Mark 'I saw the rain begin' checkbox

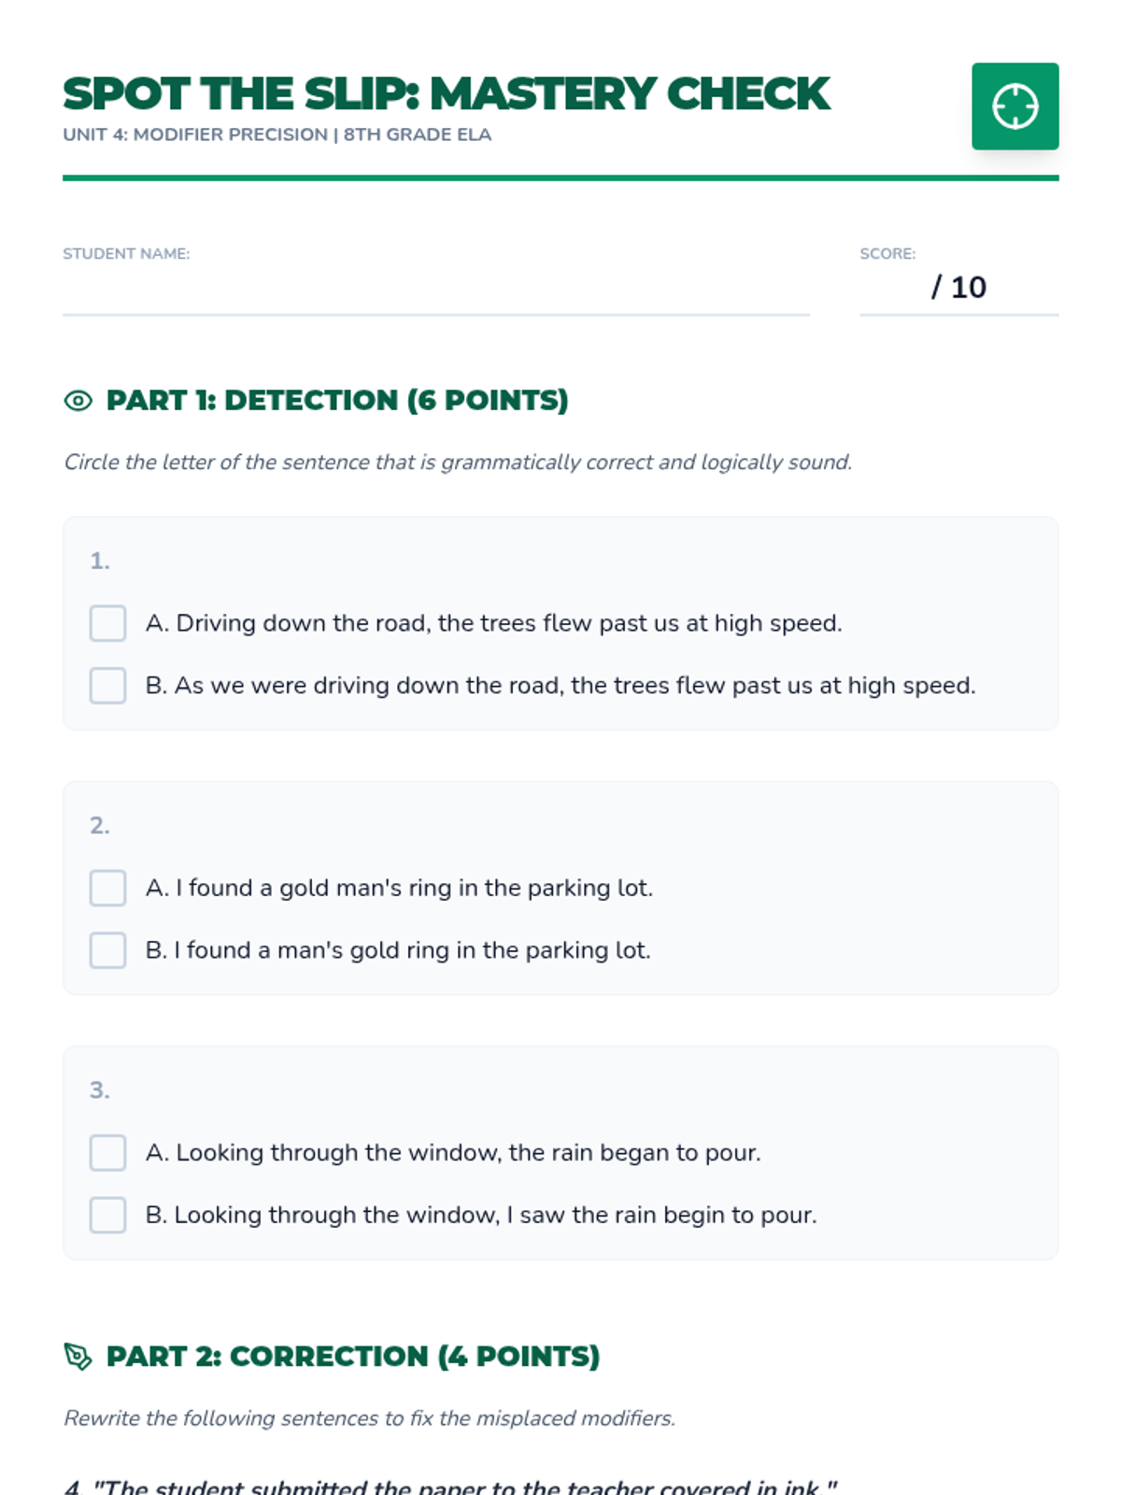click(x=108, y=1216)
